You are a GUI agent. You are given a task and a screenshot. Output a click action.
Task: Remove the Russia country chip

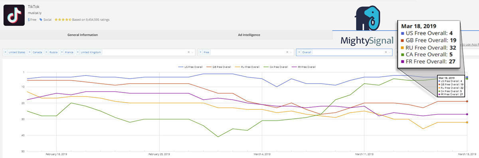47,52
